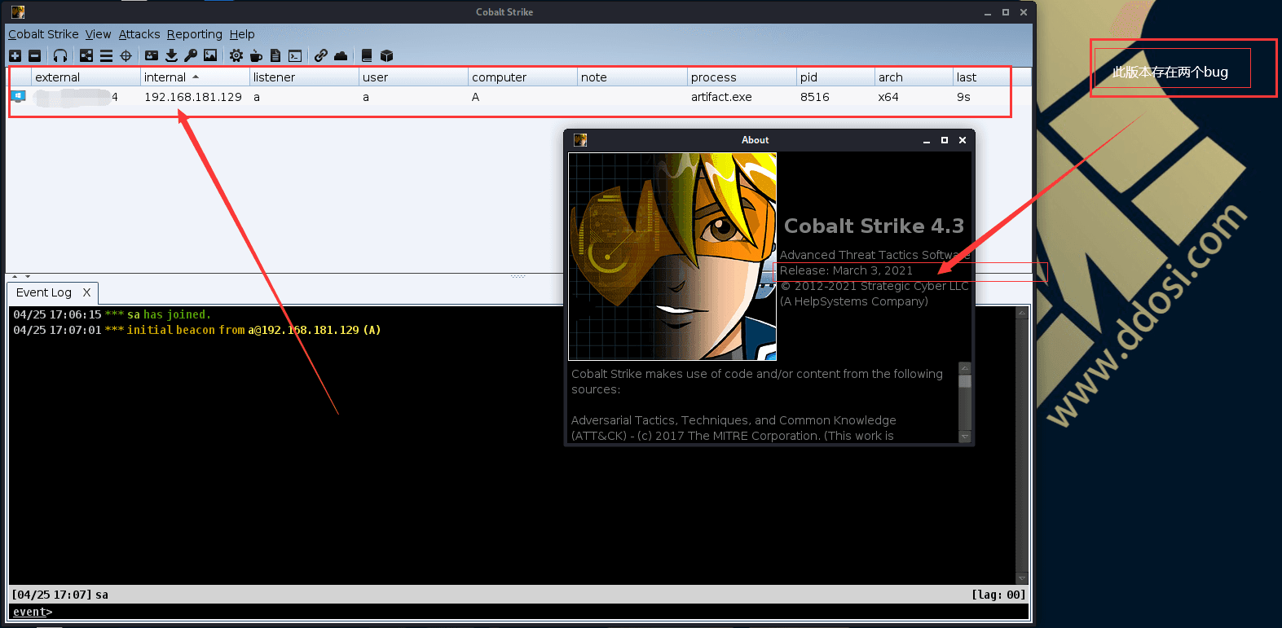1282x628 pixels.
Task: Click the [lag: 00] status text
Action: [998, 595]
